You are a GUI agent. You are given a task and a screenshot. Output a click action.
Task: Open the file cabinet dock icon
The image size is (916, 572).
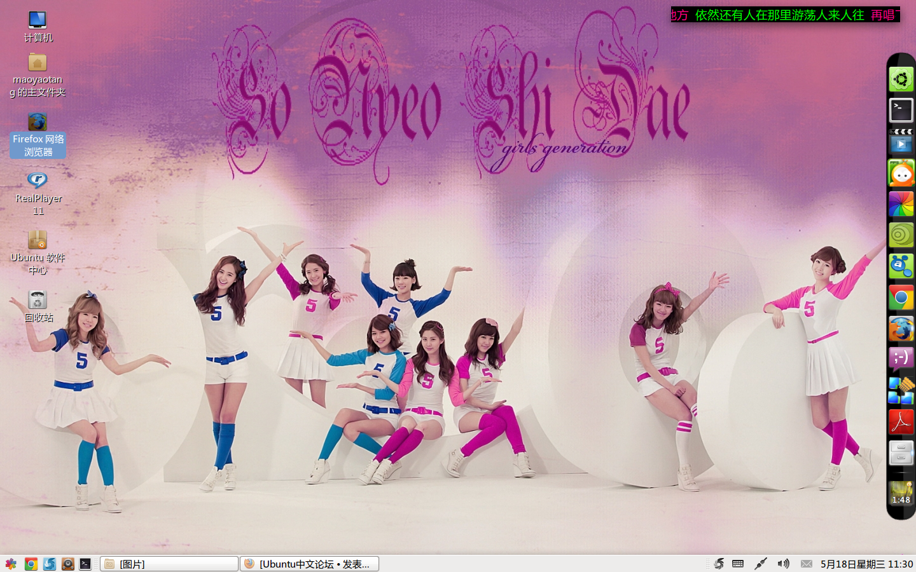point(901,453)
